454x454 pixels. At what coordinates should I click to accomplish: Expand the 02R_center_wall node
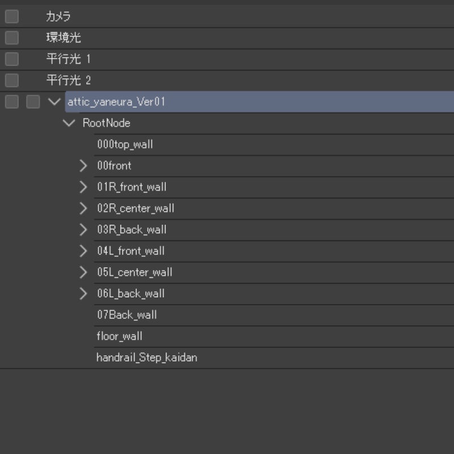(x=83, y=208)
